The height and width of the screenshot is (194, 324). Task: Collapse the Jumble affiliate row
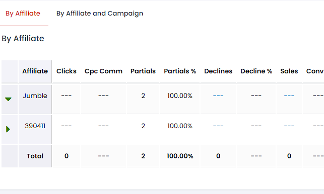tap(8, 99)
